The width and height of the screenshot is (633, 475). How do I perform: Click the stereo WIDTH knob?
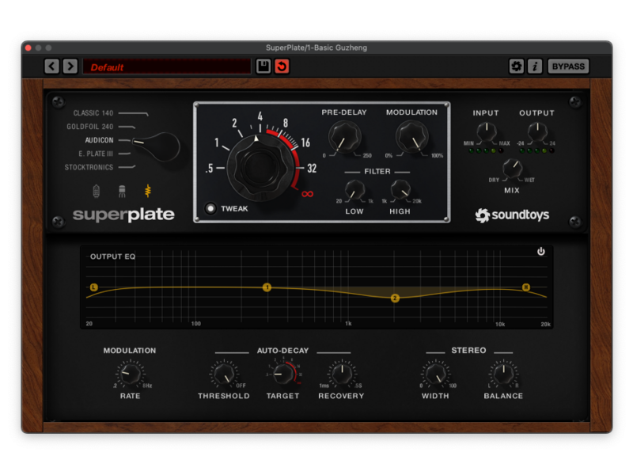(x=435, y=374)
